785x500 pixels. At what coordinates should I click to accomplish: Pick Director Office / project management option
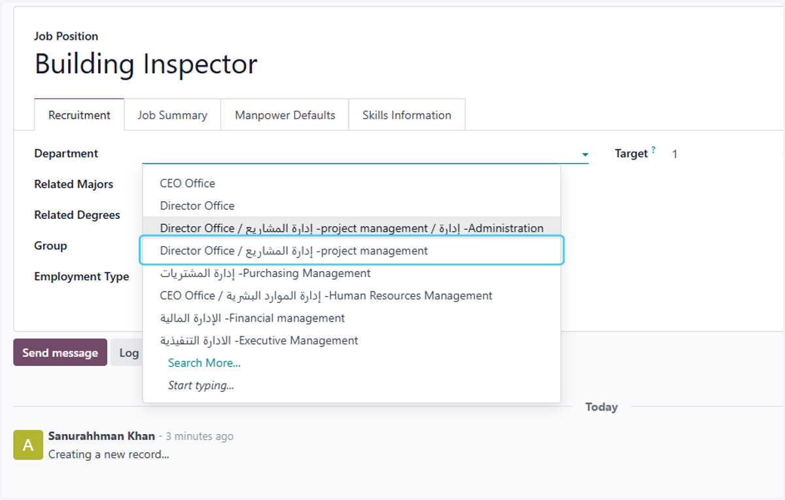pyautogui.click(x=351, y=251)
